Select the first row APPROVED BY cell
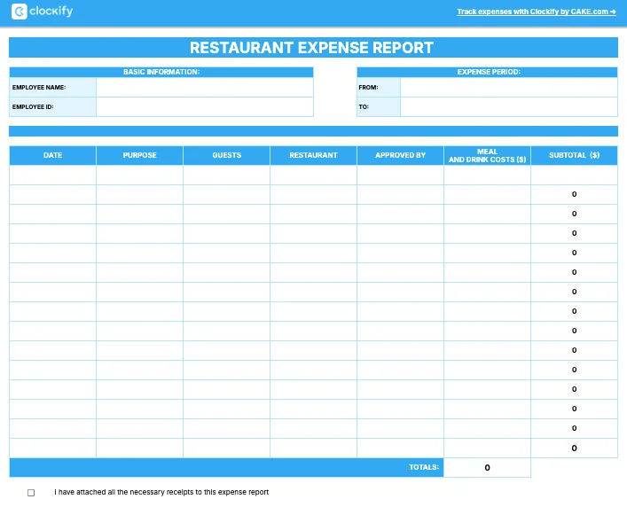This screenshot has height=507, width=627. 400,175
